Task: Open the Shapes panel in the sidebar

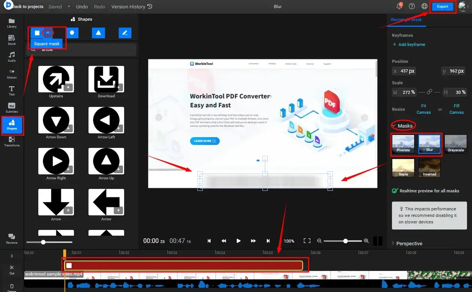Action: tap(11, 125)
